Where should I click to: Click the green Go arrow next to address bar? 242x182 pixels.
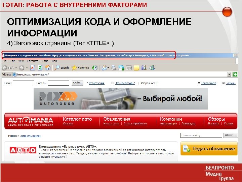point(235,74)
